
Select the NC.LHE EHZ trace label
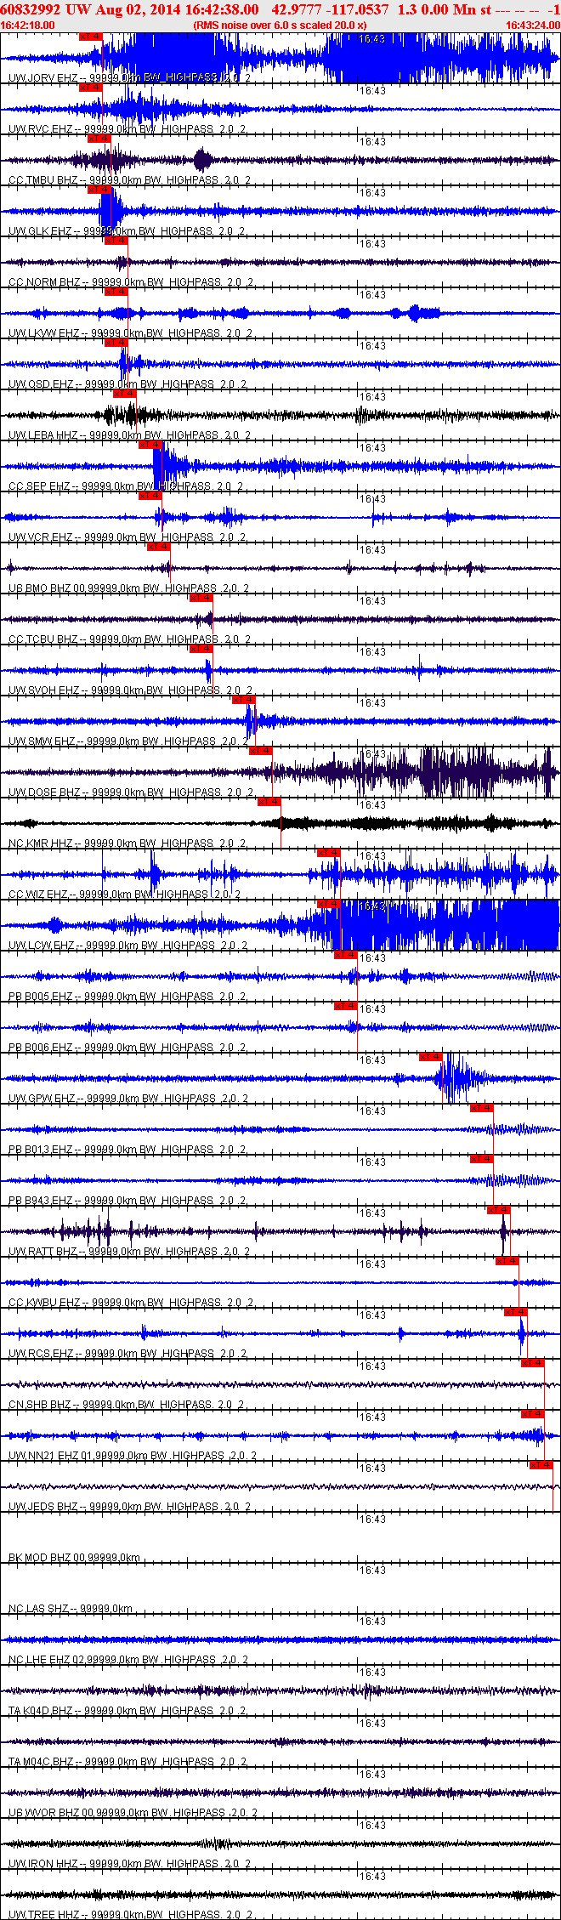pyautogui.click(x=127, y=1659)
